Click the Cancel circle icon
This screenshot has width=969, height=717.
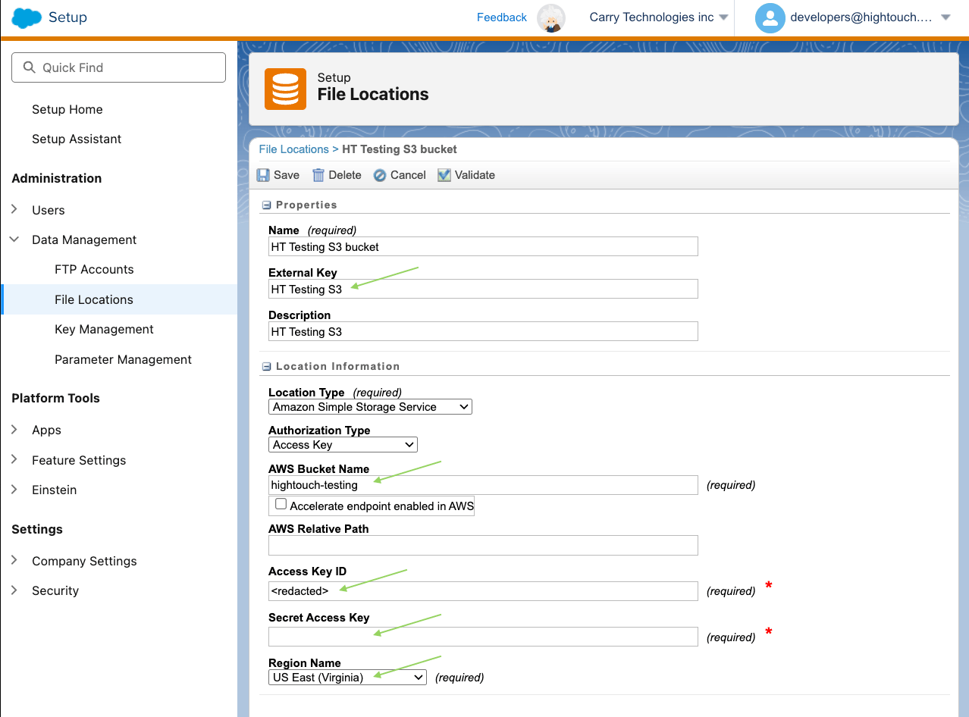point(379,175)
